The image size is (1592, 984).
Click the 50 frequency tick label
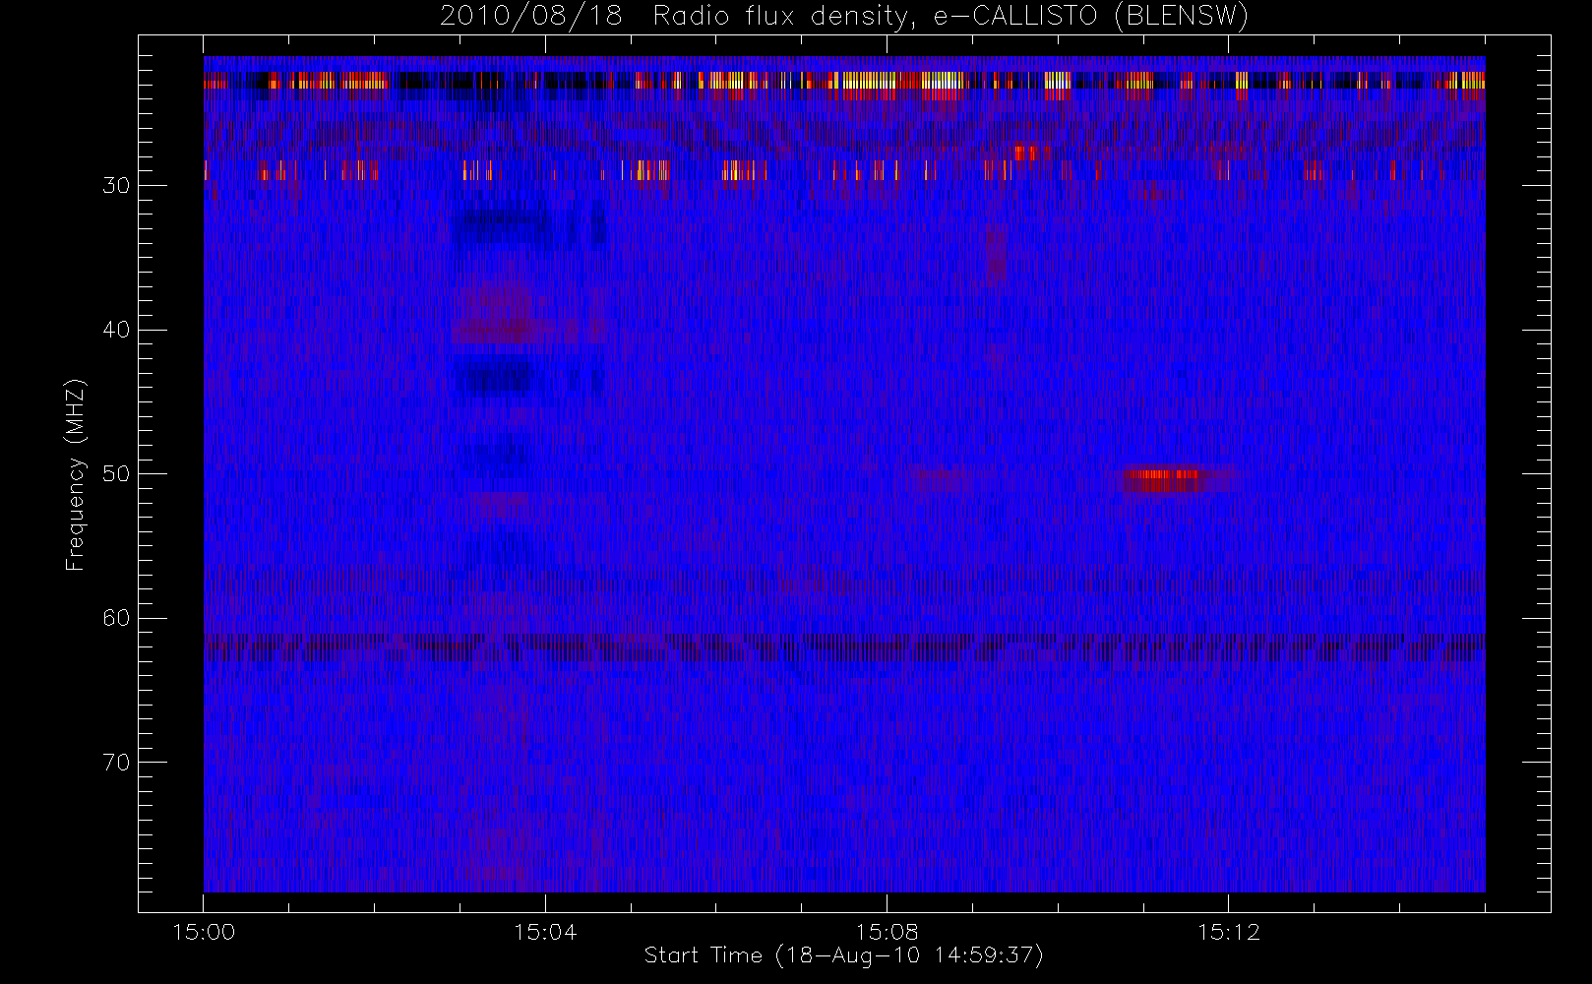coord(116,473)
